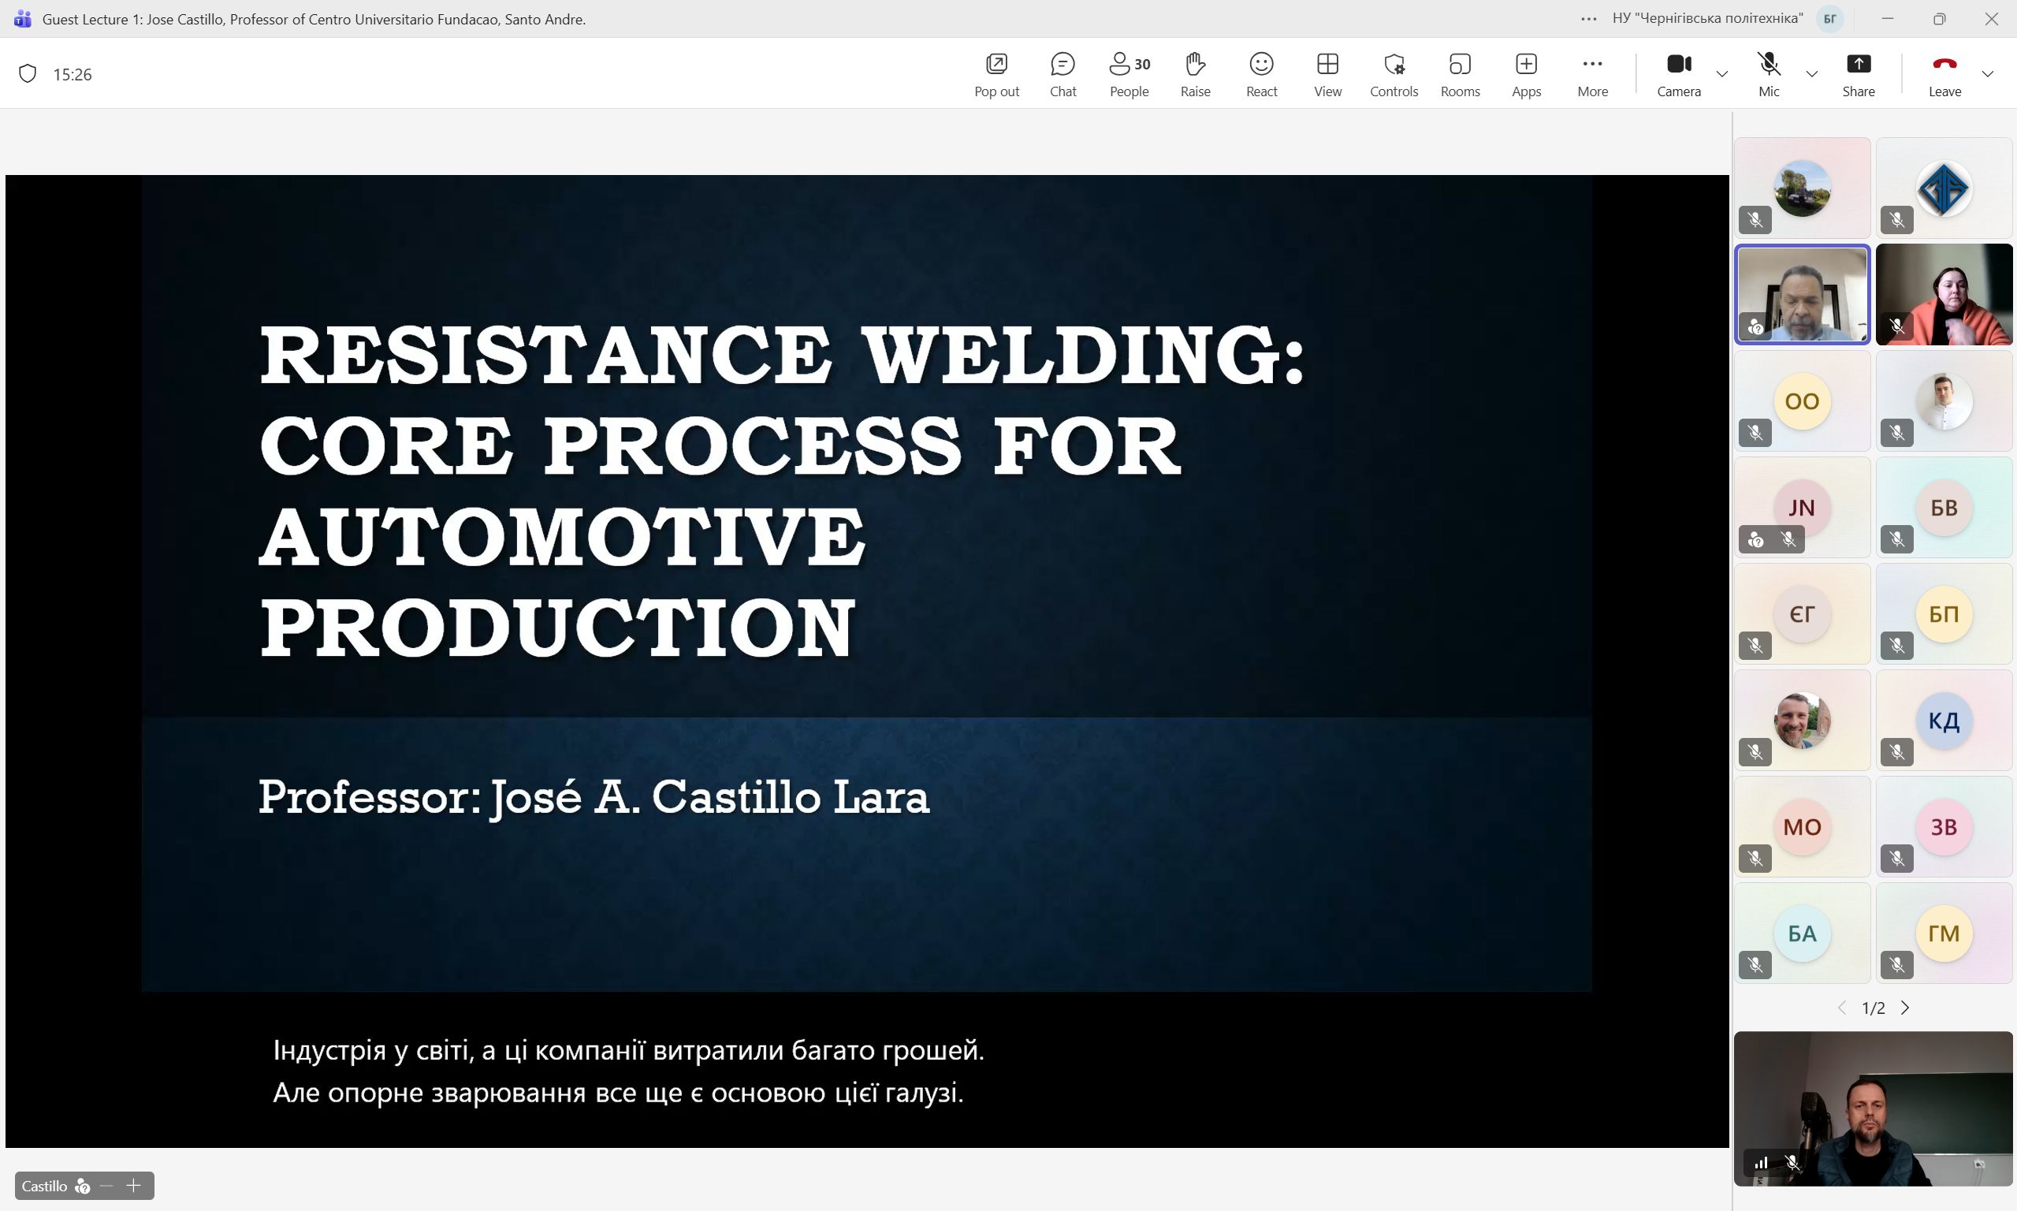Expand the Leave options chevron
This screenshot has width=2017, height=1211.
coord(1988,74)
